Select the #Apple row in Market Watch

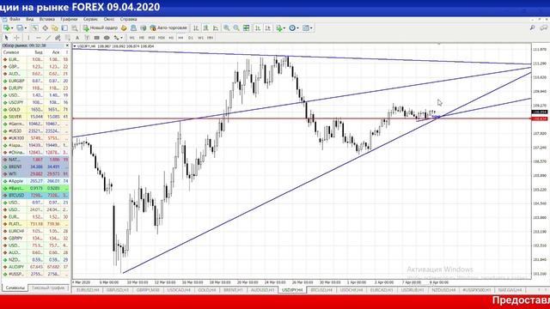(x=35, y=181)
